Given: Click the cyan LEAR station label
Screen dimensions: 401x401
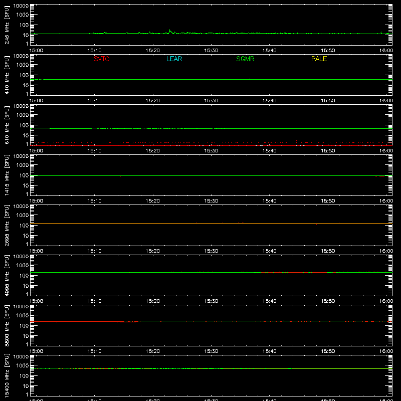Looking at the screenshot, I should coord(174,59).
